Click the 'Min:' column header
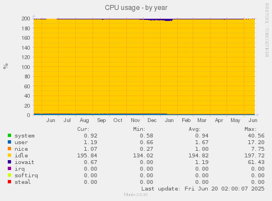Image resolution: width=272 pixels, height=201 pixels. click(x=139, y=129)
